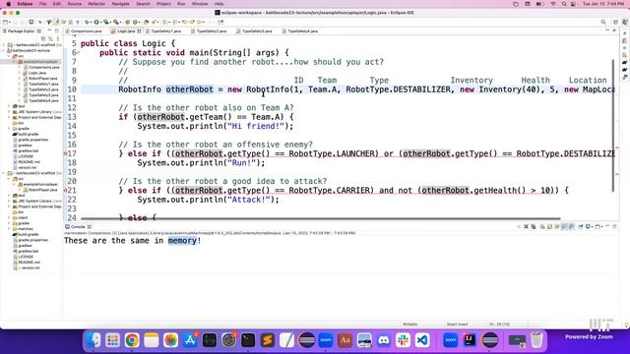Select RobotPlayer.java under battlecode23-lecture
This screenshot has width=630, height=354.
pos(42,79)
